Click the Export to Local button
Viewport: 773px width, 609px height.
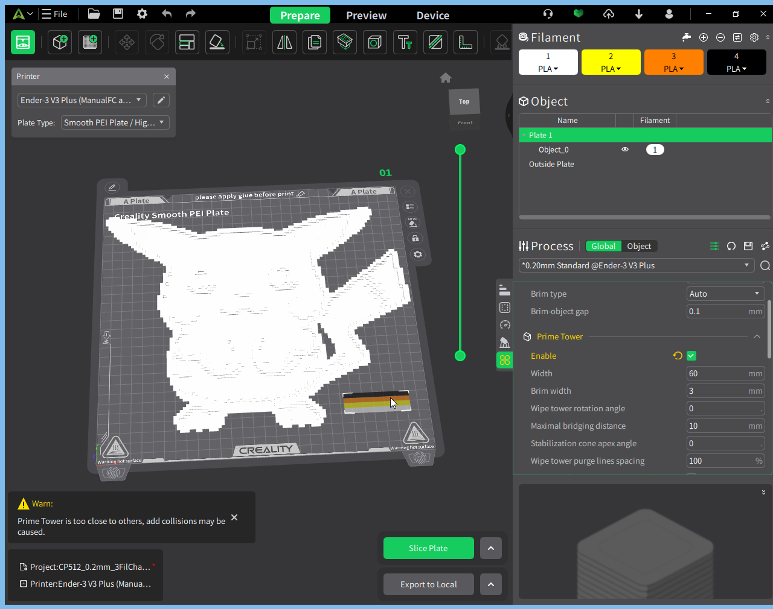click(429, 584)
